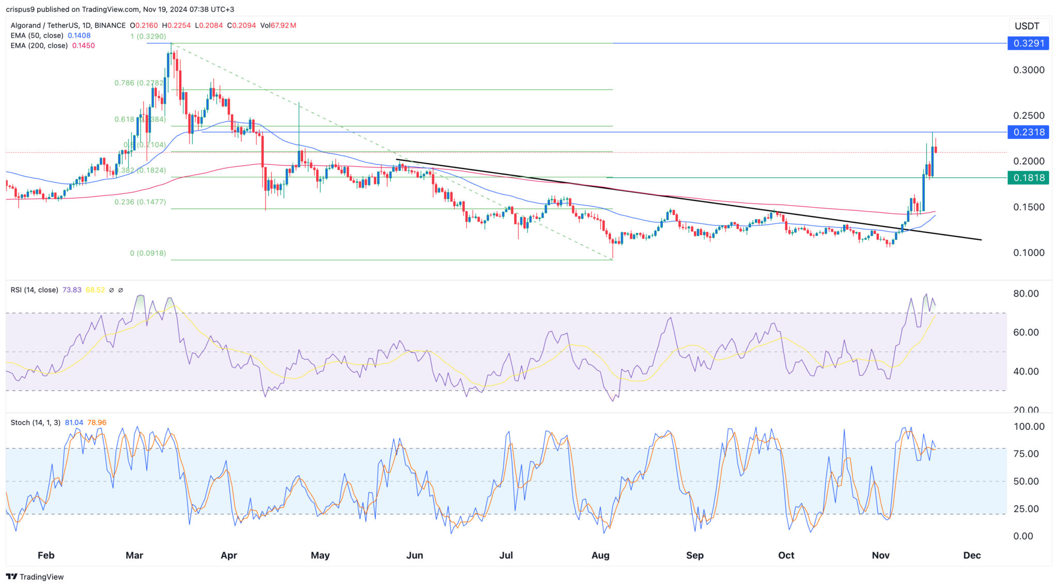Click the 0.2500 price scale value

pyautogui.click(x=1029, y=116)
